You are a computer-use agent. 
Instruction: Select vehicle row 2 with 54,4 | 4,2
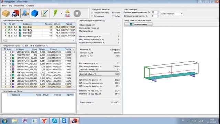tap(38, 30)
